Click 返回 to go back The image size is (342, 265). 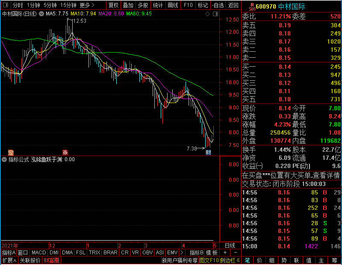[x=233, y=5]
